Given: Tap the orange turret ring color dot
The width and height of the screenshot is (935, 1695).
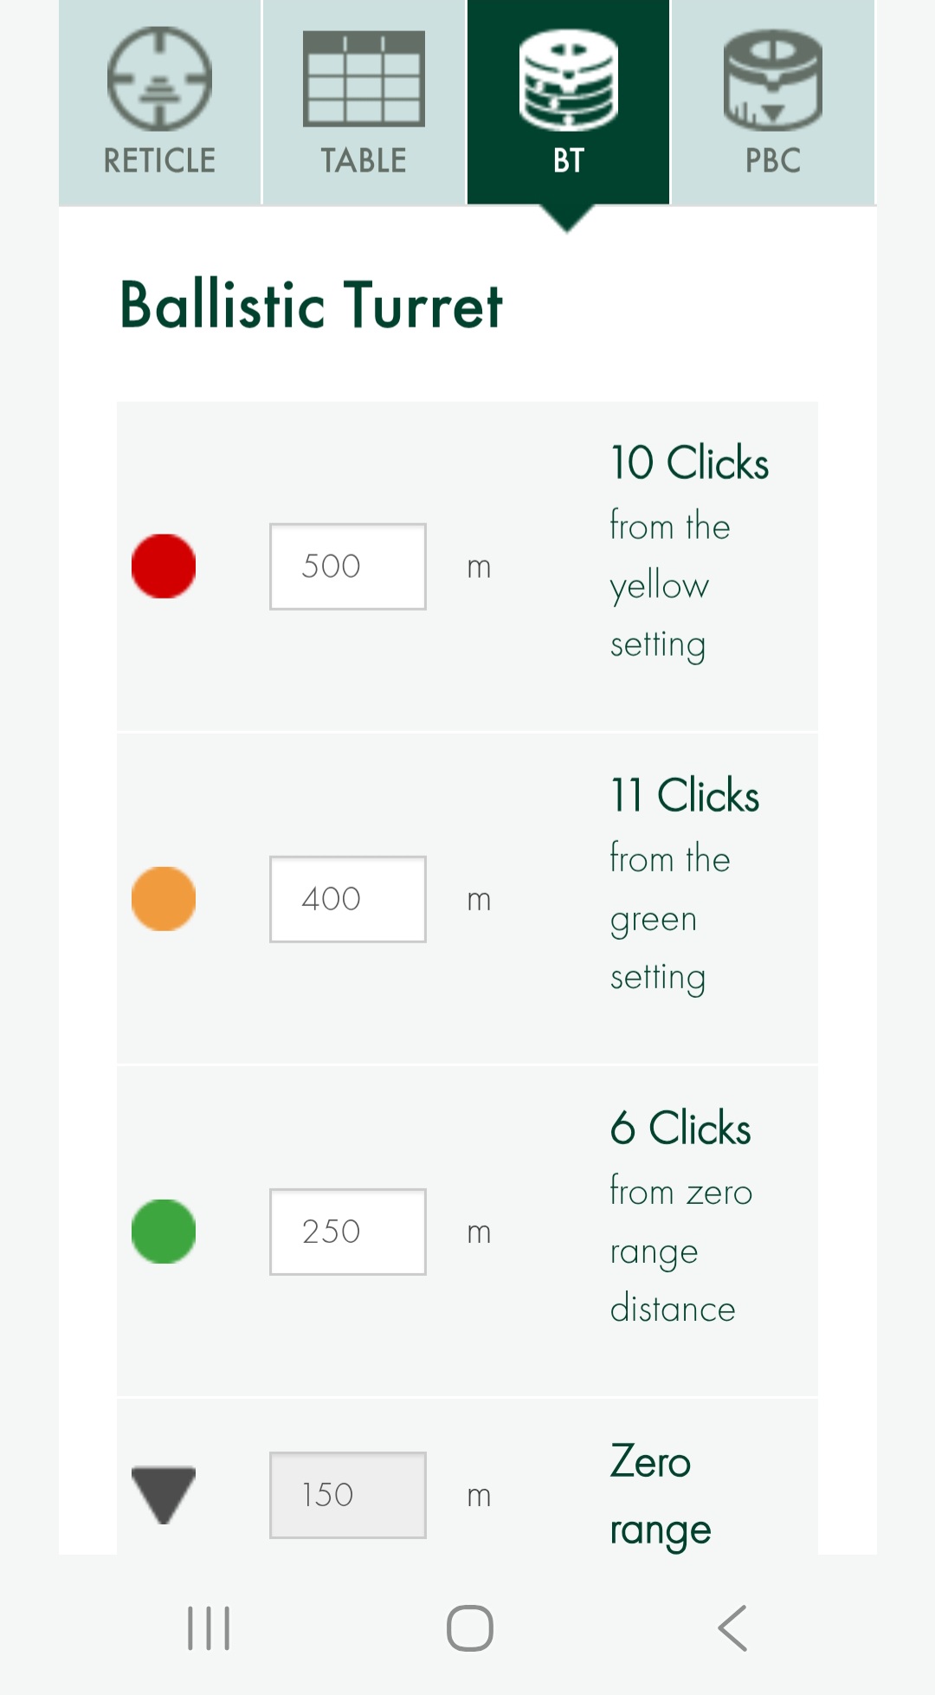Looking at the screenshot, I should point(164,899).
